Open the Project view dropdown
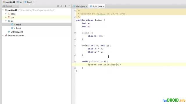Screen dimensions: 186x104 (17, 6)
